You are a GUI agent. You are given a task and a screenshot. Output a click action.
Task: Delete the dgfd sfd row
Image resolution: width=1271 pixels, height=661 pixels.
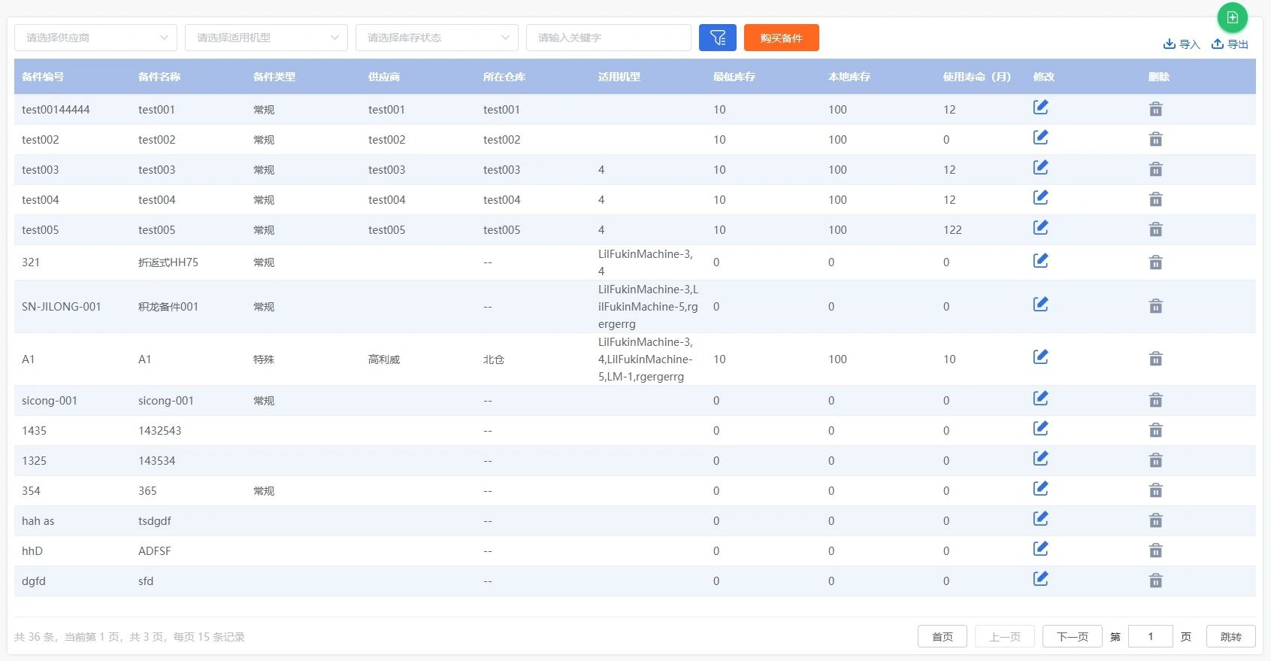1156,581
